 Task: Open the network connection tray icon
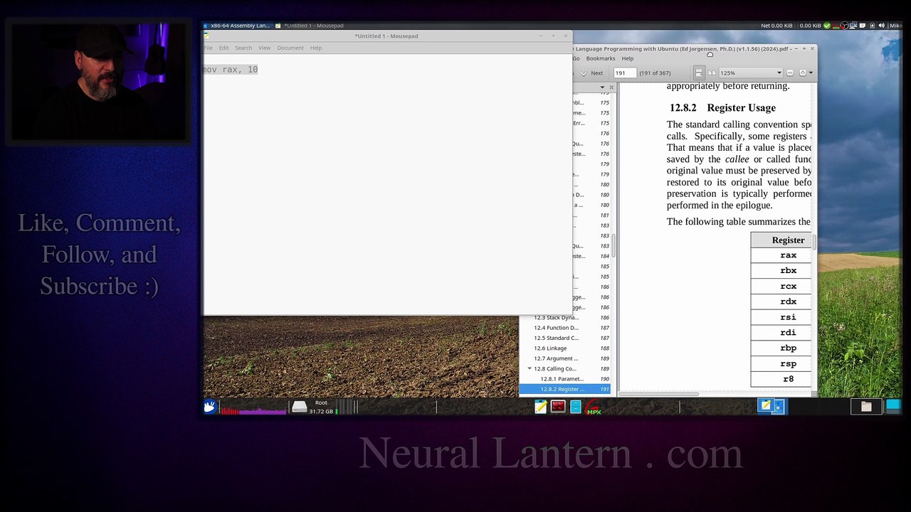[x=853, y=26]
